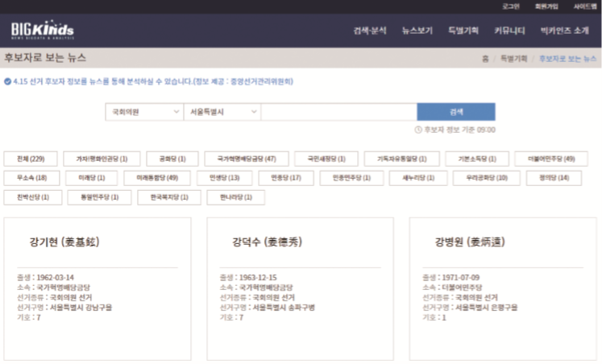Click the candidate search input field

point(339,112)
